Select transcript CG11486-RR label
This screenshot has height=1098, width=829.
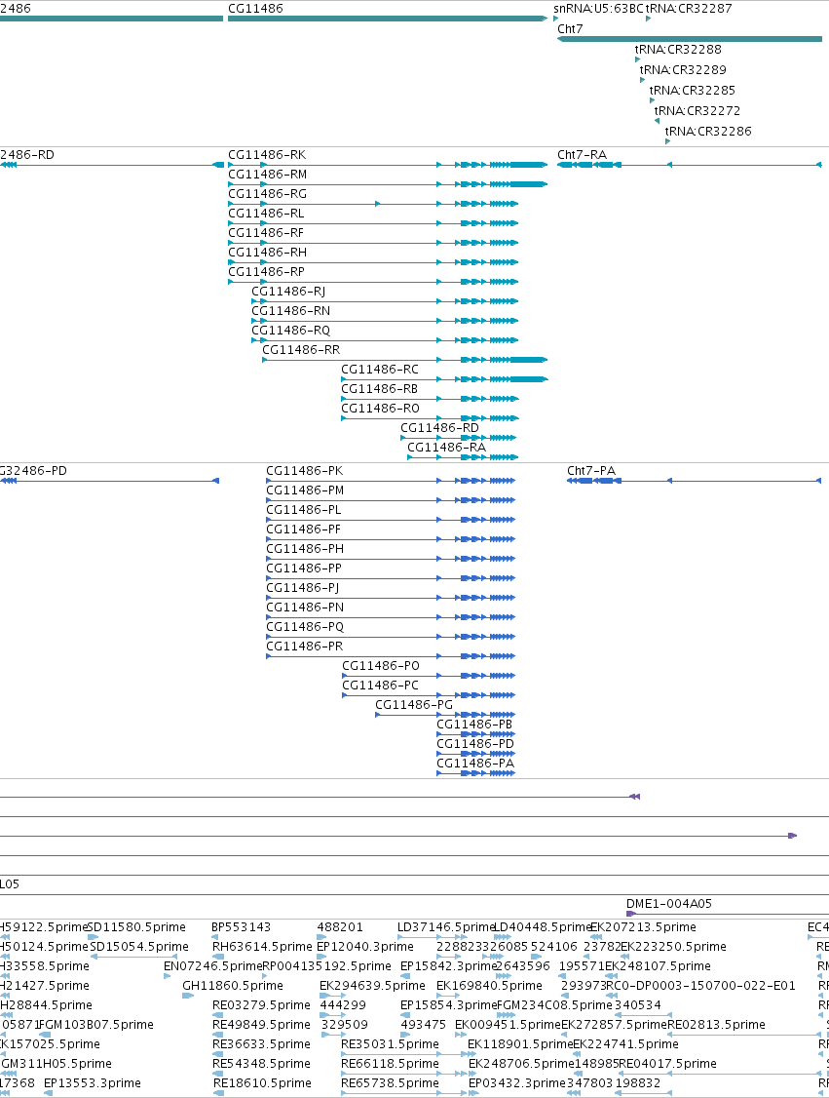point(302,349)
